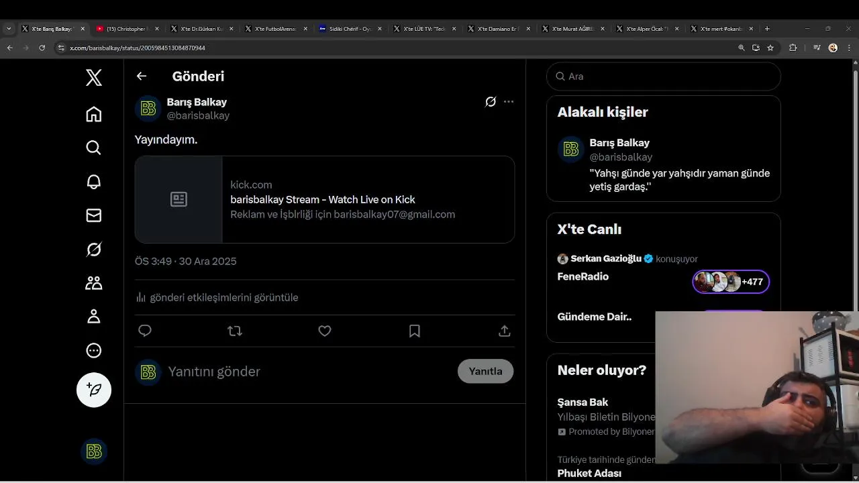Click the Yanıtla button
Image resolution: width=859 pixels, height=483 pixels.
click(x=486, y=371)
